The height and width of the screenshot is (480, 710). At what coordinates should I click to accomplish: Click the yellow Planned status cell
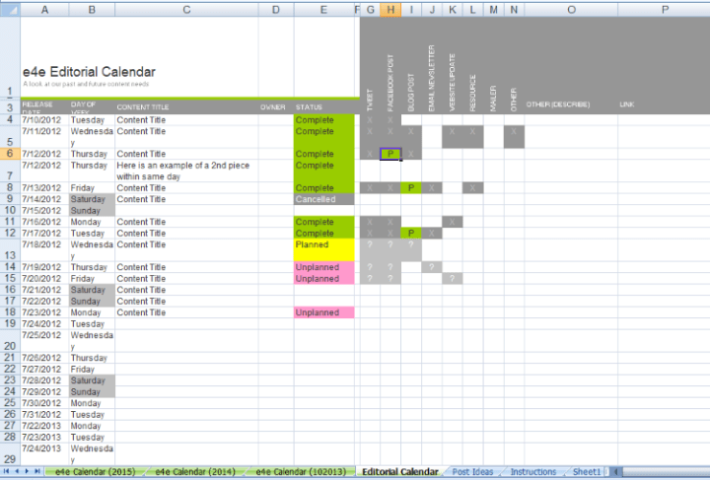(324, 250)
